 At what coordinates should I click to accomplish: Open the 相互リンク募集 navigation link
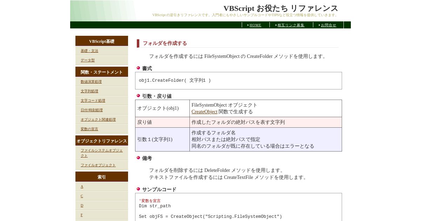[x=291, y=25]
